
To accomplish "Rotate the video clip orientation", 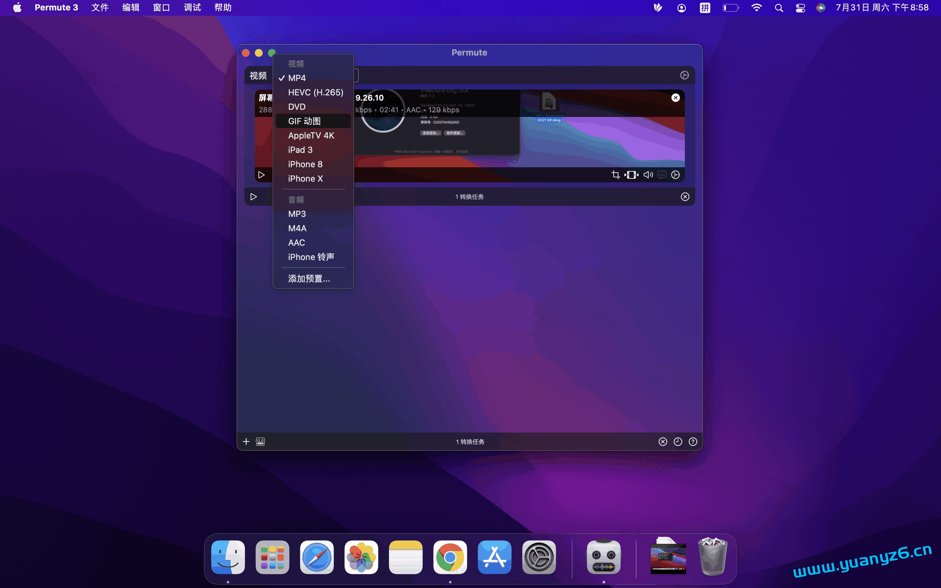I will coord(631,175).
